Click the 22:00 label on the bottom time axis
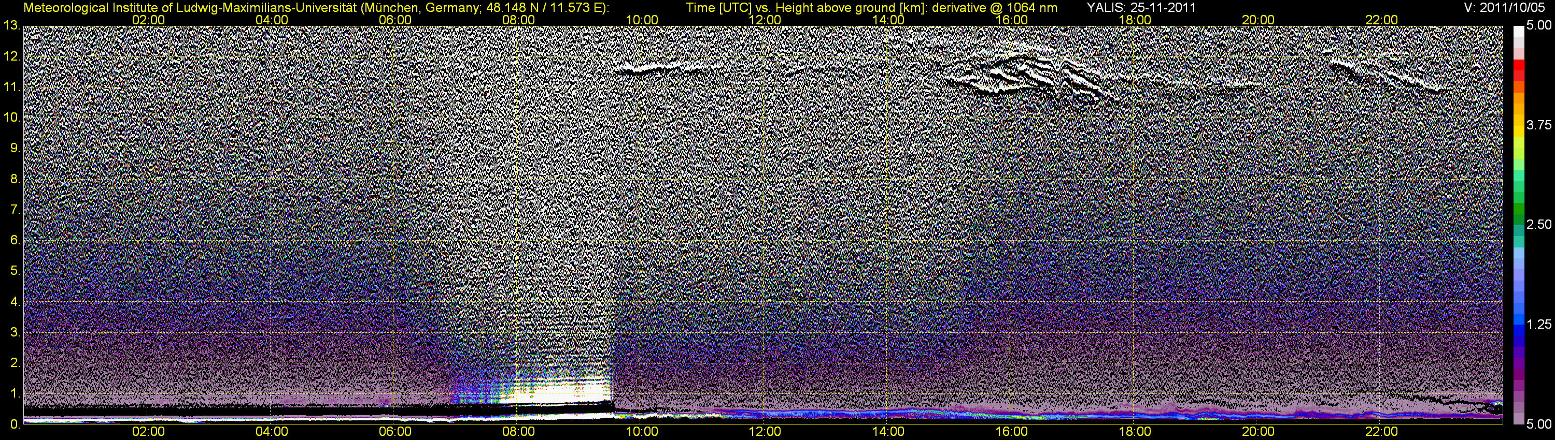 click(x=1382, y=432)
